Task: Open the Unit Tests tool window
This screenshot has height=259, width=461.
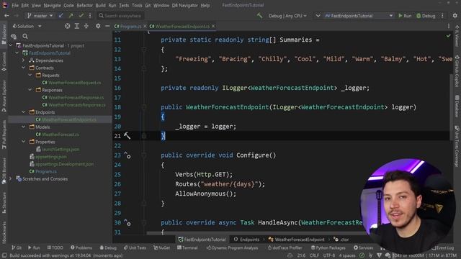Action: [135, 247]
